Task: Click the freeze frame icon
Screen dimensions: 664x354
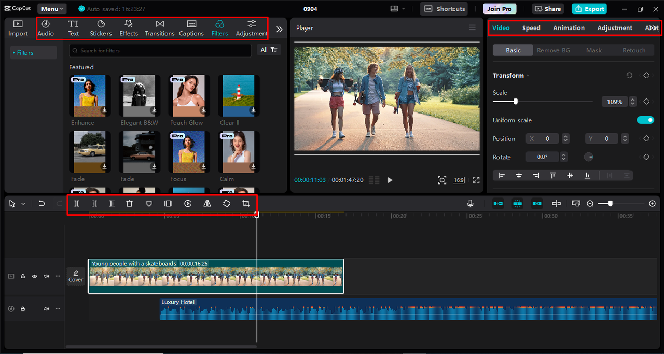Action: click(x=168, y=204)
